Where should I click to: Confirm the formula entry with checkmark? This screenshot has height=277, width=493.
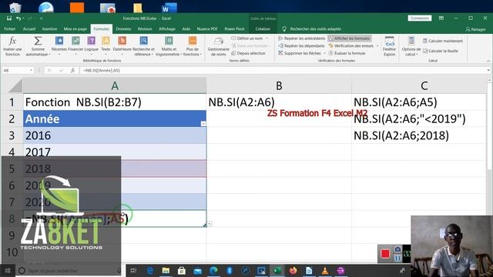61,70
